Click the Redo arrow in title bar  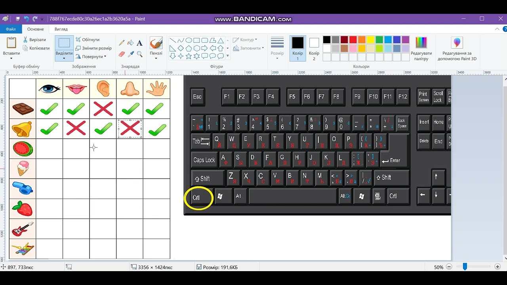[x=35, y=19]
